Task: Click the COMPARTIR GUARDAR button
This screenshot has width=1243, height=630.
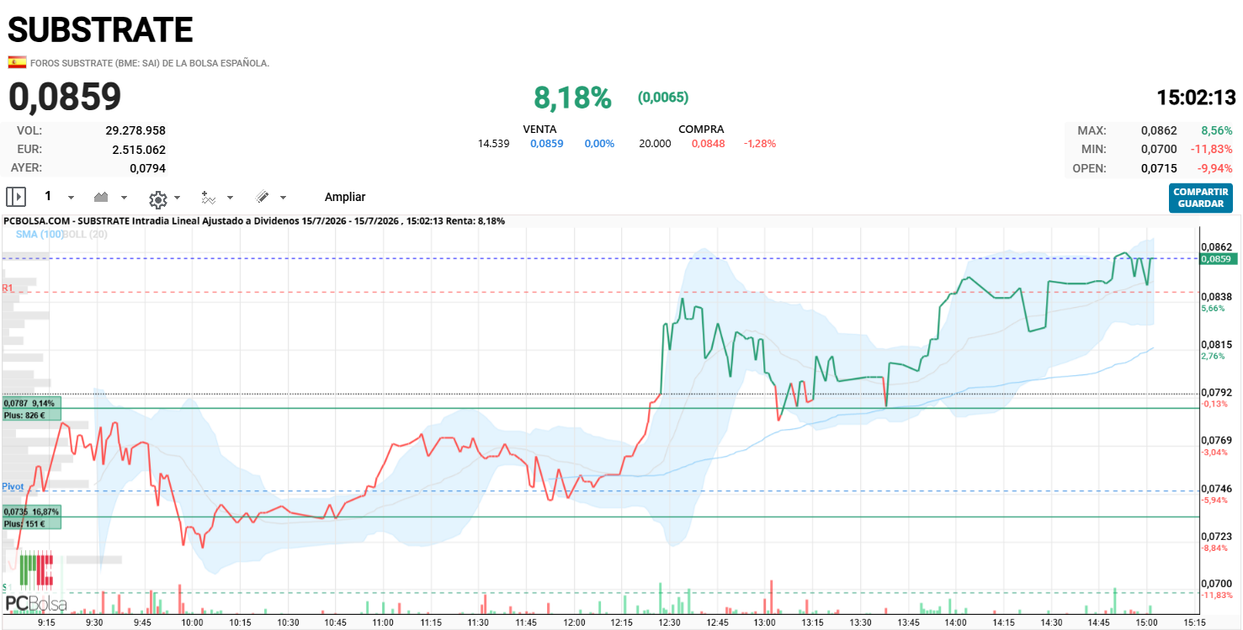Action: pos(1201,198)
